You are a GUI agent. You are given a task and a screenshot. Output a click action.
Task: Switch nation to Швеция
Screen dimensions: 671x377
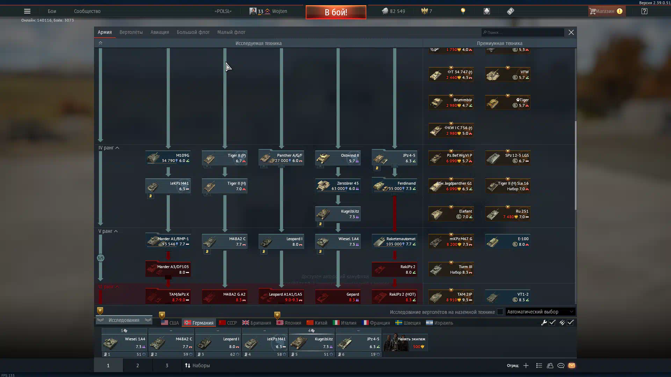pyautogui.click(x=408, y=323)
